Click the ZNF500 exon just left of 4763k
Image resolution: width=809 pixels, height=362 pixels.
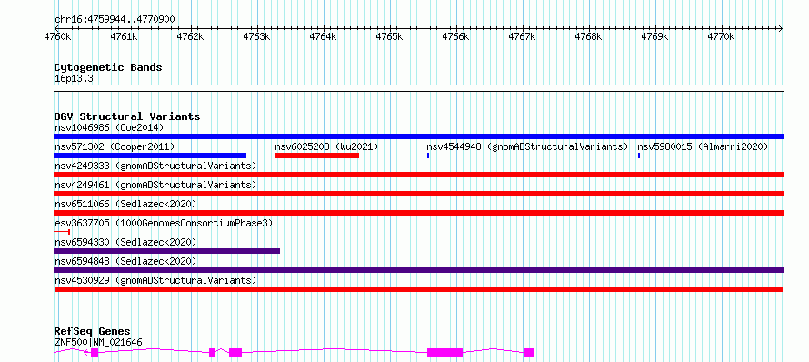235,353
